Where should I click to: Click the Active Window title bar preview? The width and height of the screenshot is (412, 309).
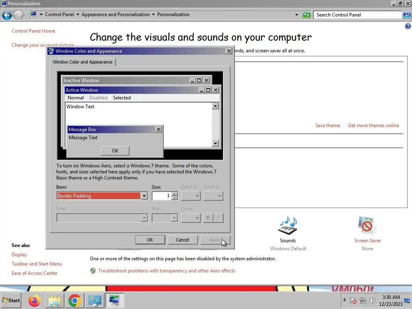pos(142,90)
